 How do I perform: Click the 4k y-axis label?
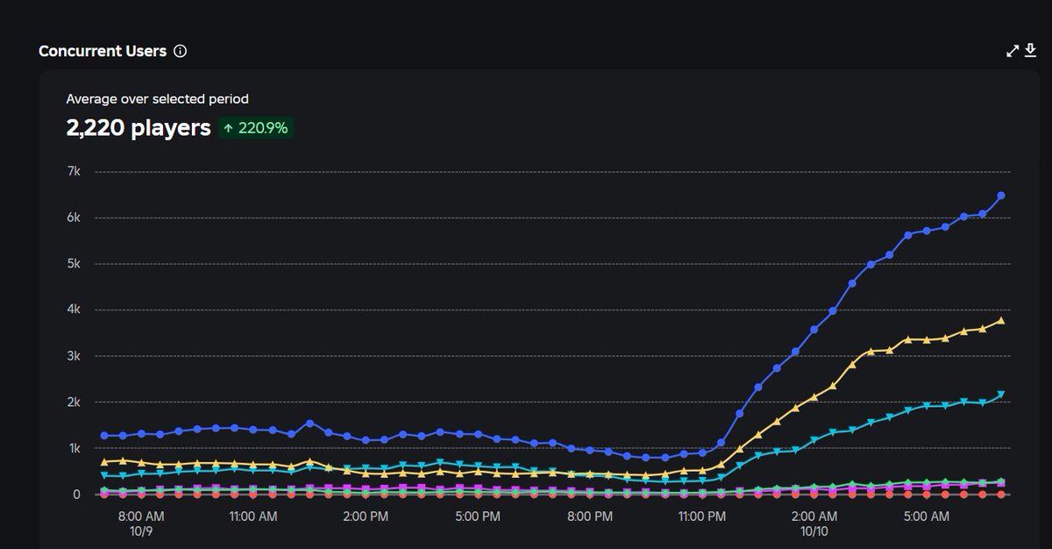(73, 310)
